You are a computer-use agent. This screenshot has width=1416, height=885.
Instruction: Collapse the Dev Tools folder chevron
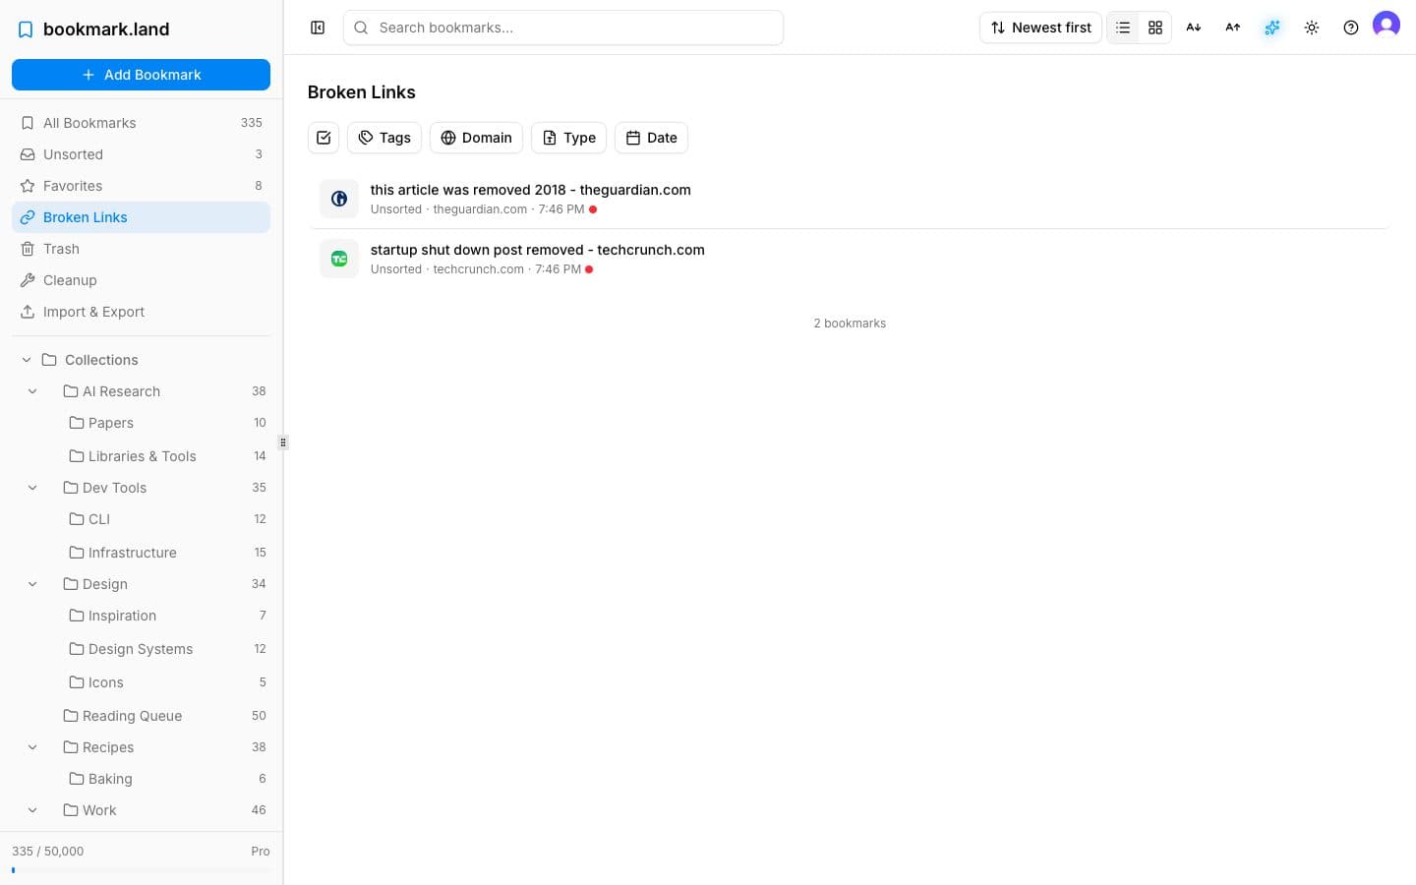32,488
